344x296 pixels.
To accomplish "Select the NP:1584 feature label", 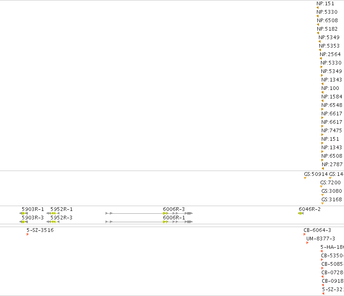I will point(332,96).
